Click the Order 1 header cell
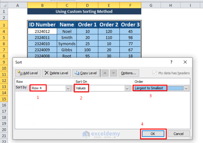 pyautogui.click(x=87, y=25)
